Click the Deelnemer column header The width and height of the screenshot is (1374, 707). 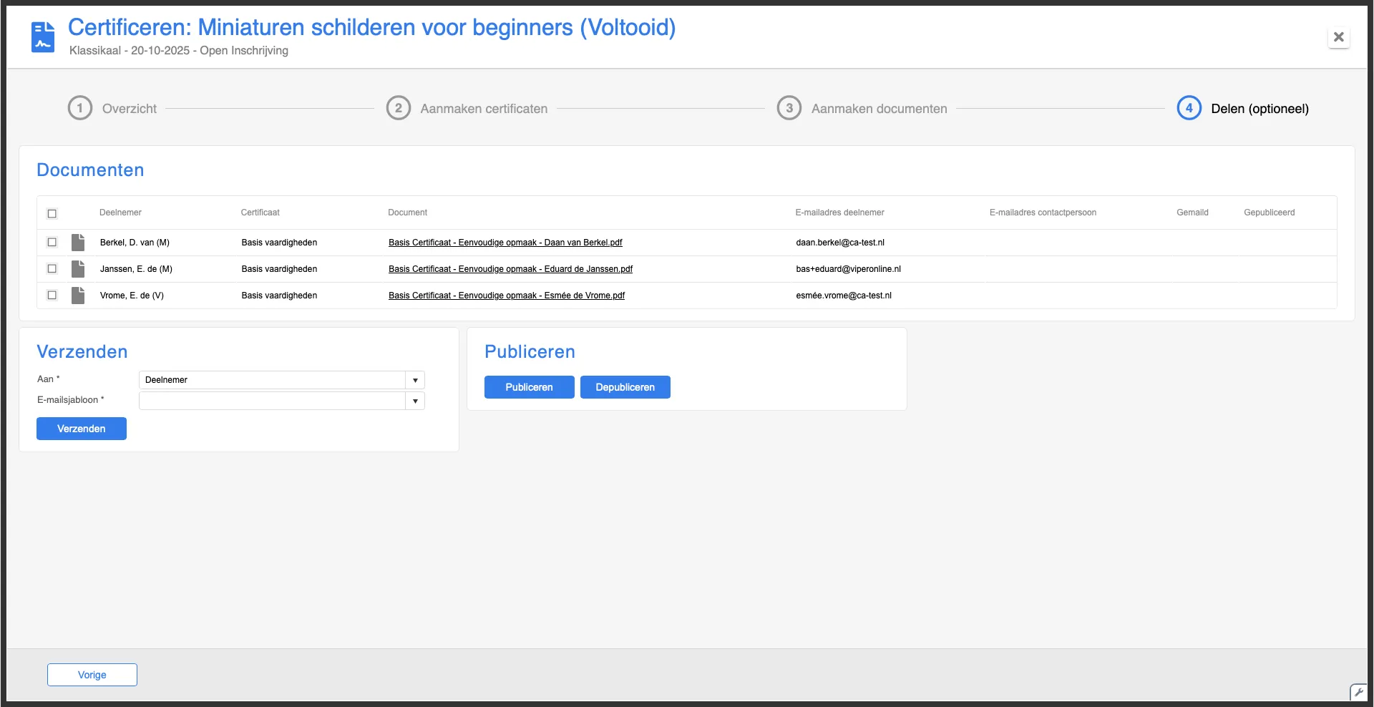click(120, 213)
